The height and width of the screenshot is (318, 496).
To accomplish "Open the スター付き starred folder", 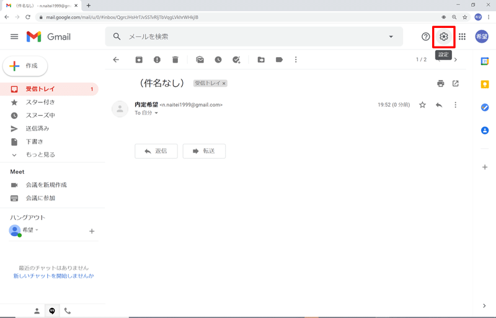I will (x=50, y=102).
